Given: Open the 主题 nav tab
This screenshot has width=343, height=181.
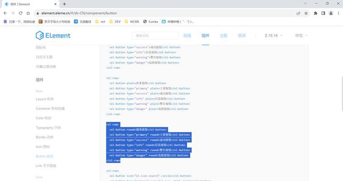Looking at the screenshot, I should point(223,36).
